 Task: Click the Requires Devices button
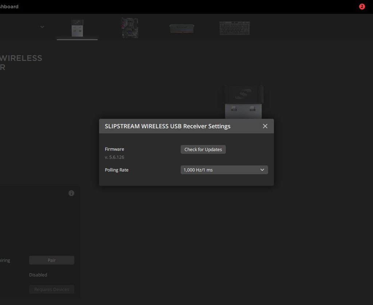[x=52, y=289]
